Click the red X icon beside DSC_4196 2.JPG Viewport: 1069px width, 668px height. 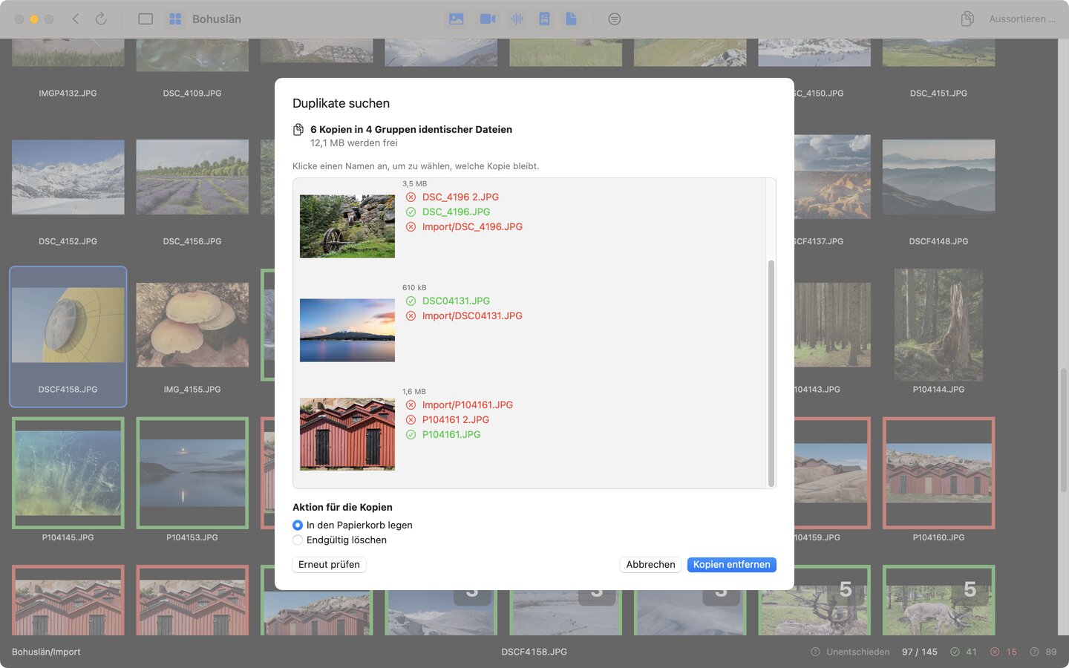click(x=411, y=197)
